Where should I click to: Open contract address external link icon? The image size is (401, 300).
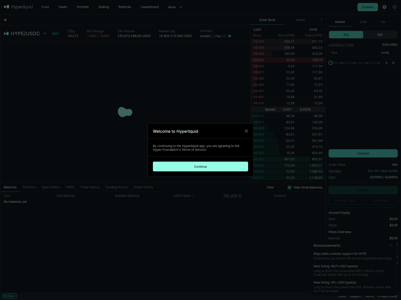224,36
